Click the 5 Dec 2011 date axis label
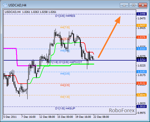 pyautogui.click(x=10, y=117)
